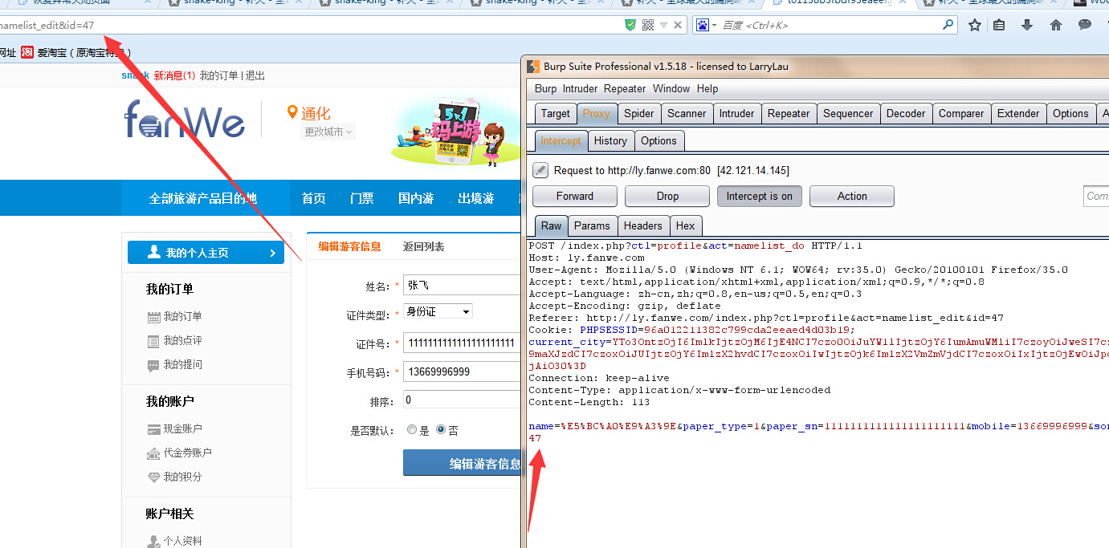Image resolution: width=1109 pixels, height=548 pixels.
Task: Select the 否 radio for 是否默认
Action: (x=440, y=430)
